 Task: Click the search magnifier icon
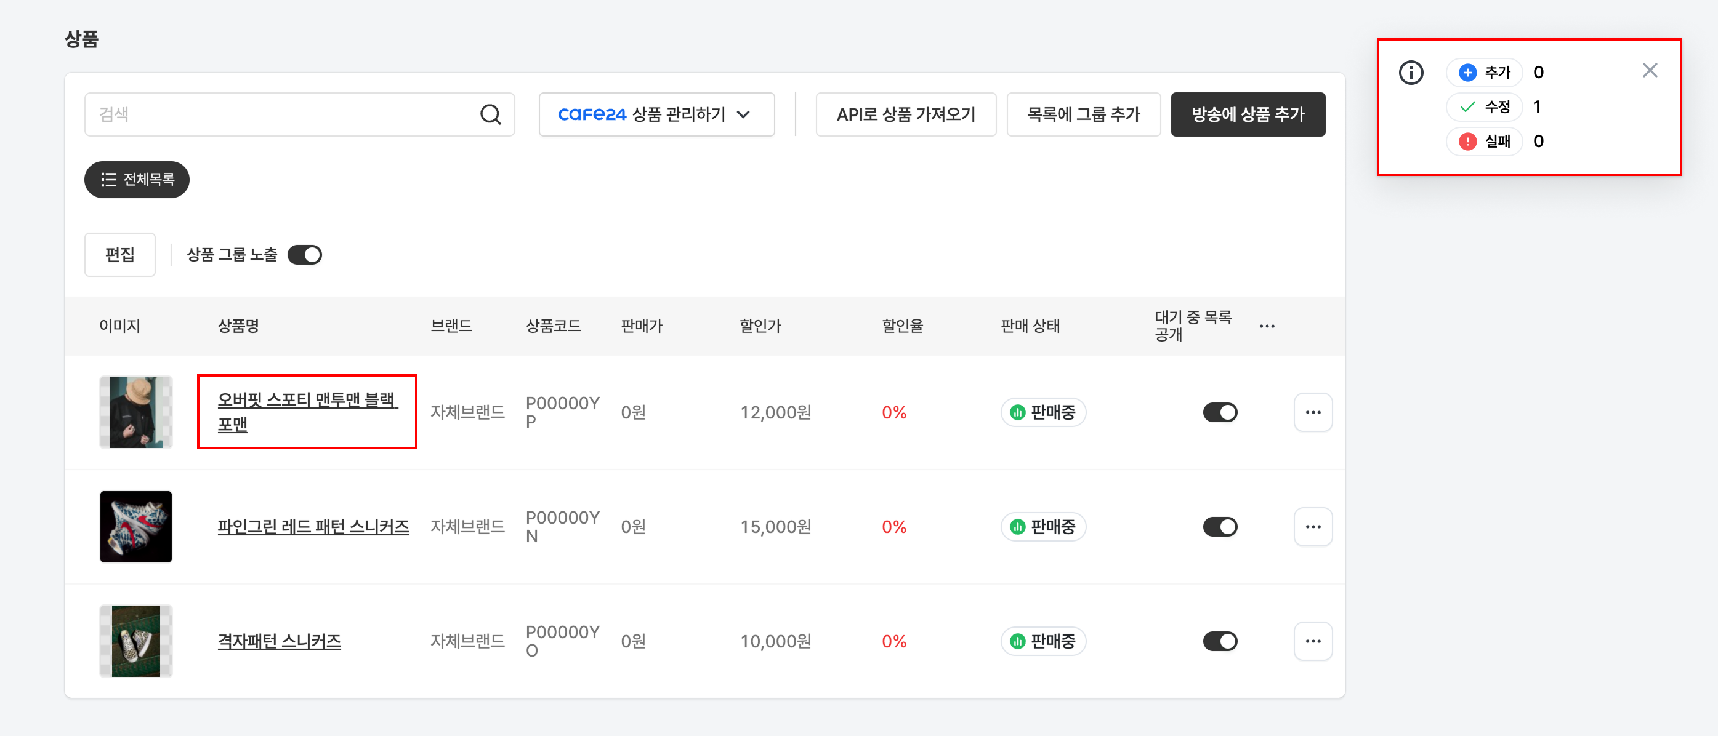click(490, 114)
